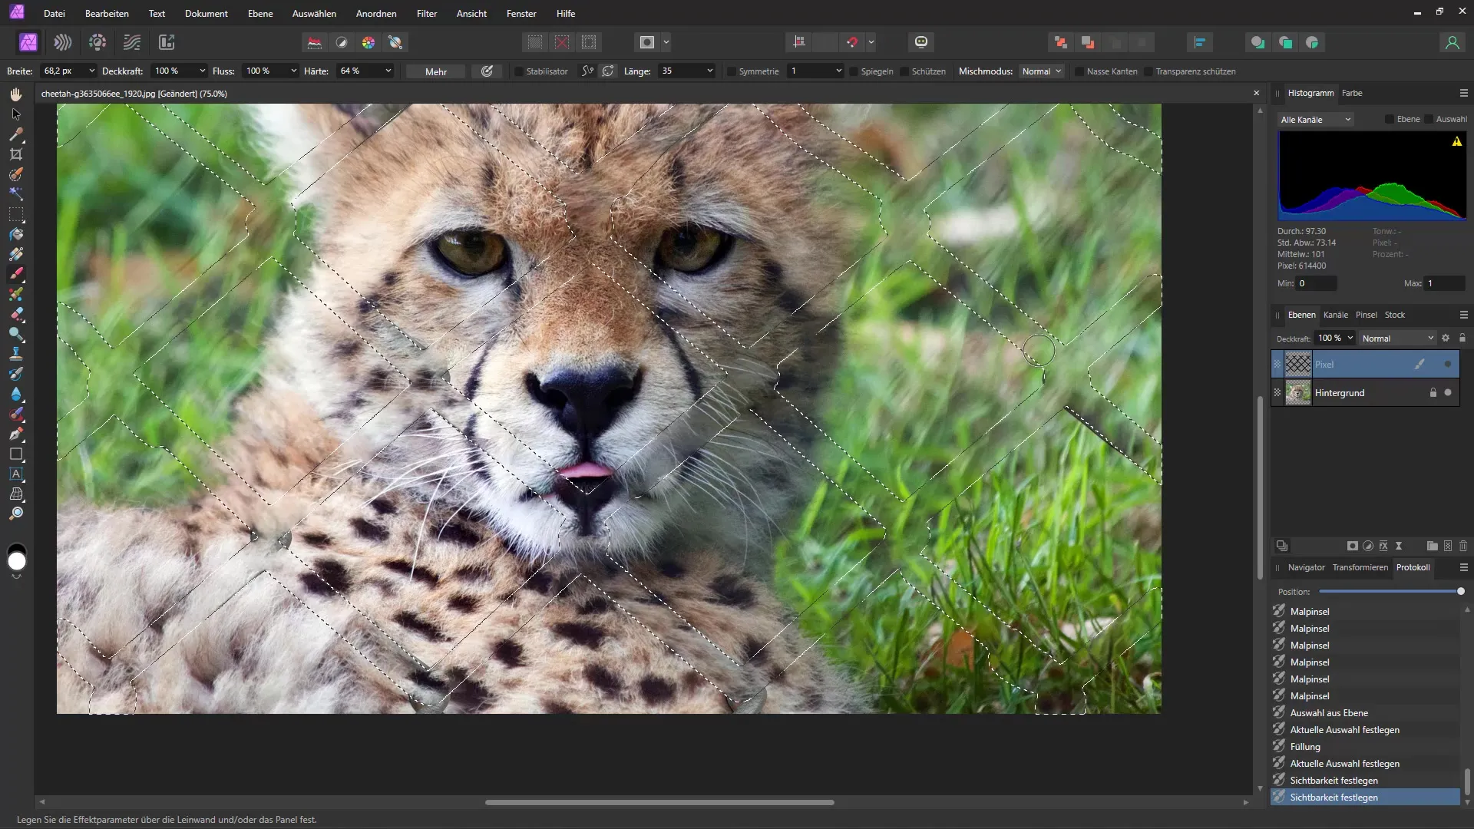Delete layer with the trash icon
This screenshot has width=1474, height=829.
point(1463,546)
